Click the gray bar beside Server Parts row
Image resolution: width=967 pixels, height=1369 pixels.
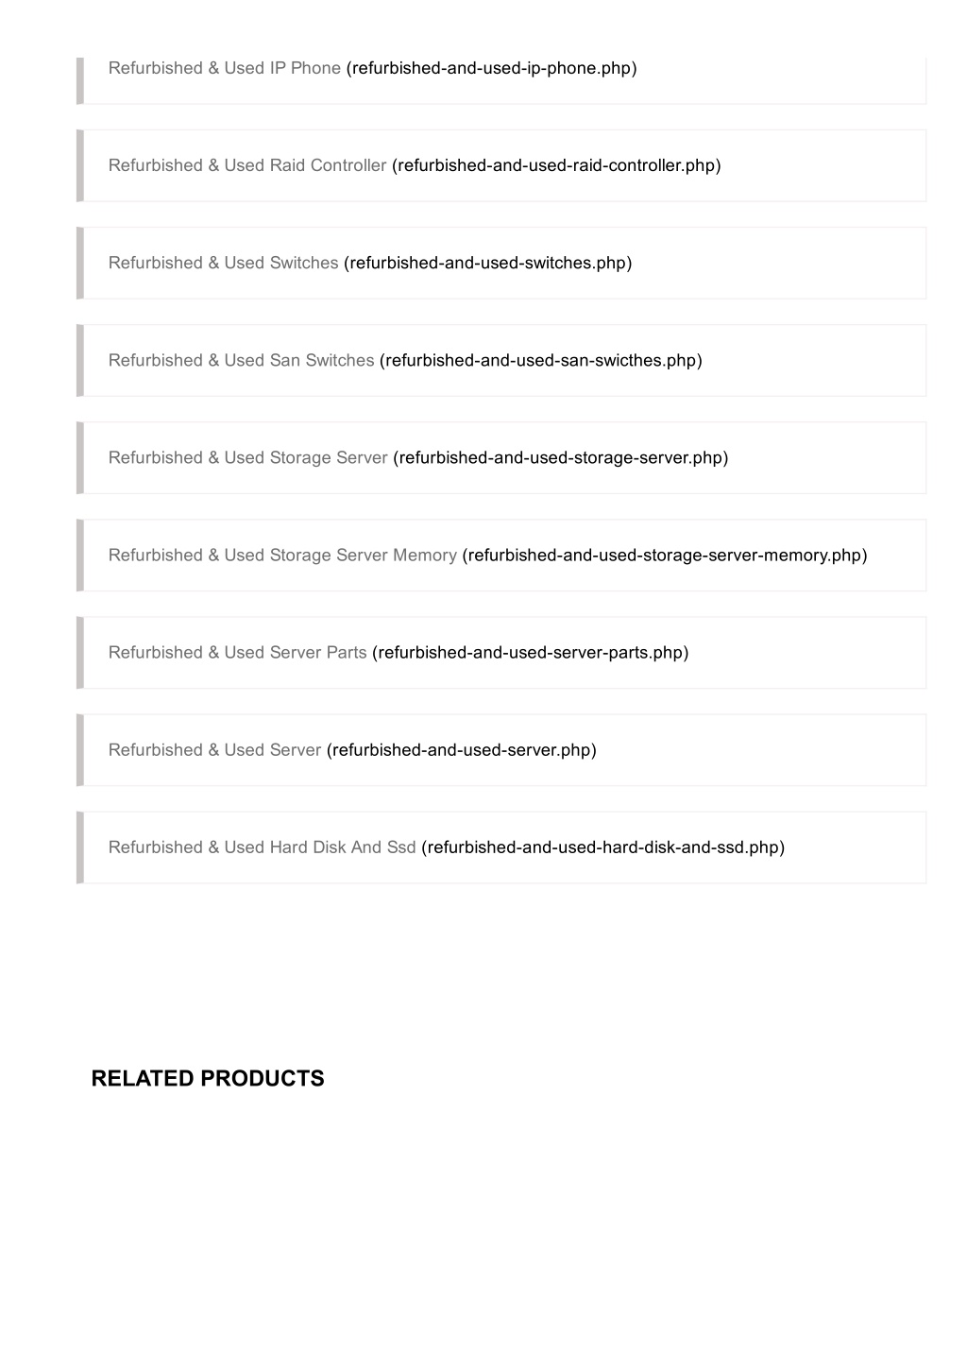click(x=80, y=652)
